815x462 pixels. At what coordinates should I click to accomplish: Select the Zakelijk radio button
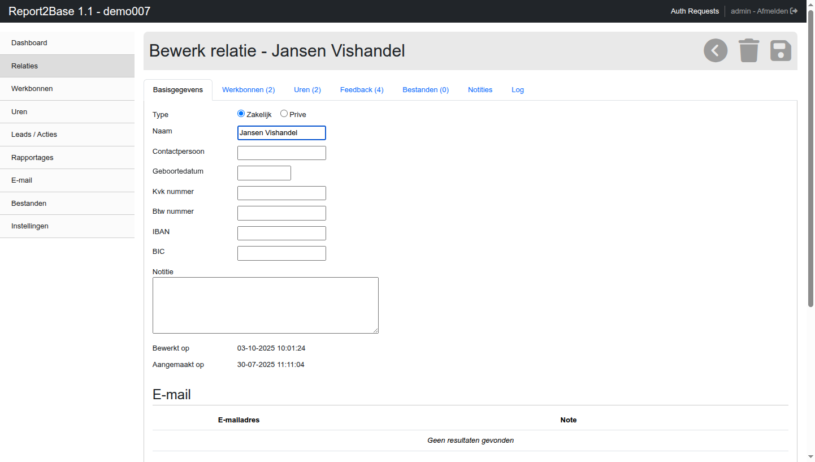[241, 114]
